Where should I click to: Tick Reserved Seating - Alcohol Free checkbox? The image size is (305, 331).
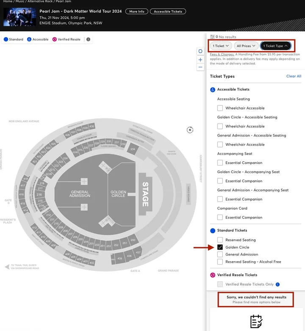click(x=220, y=262)
